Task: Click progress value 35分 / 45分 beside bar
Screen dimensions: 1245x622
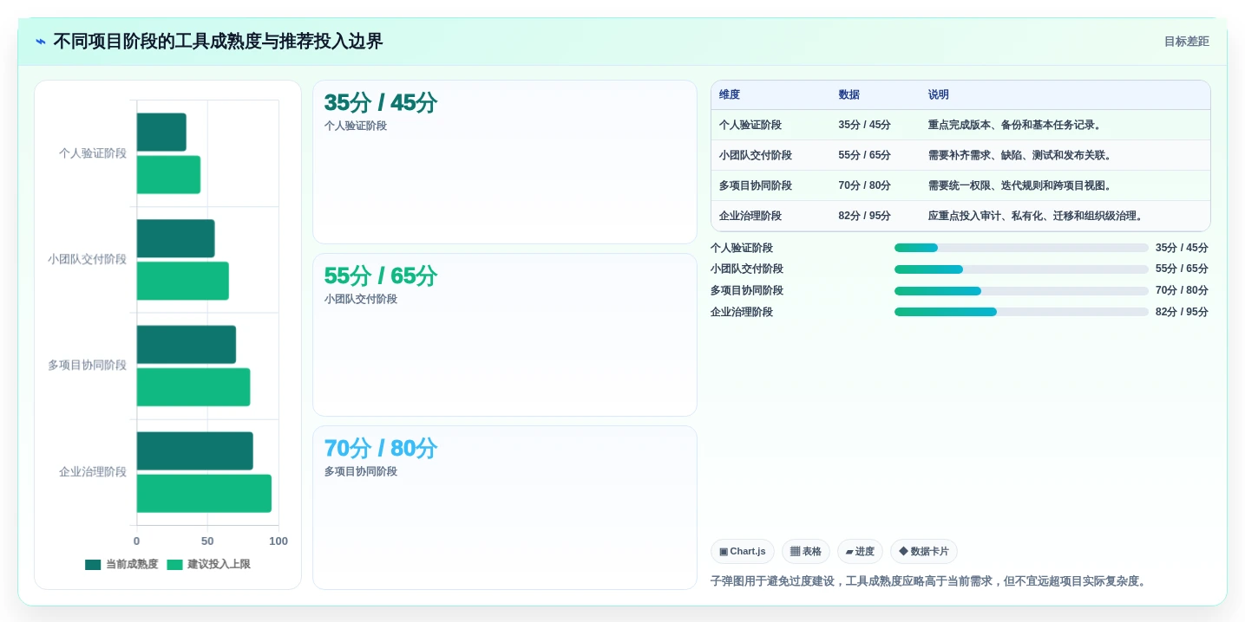Action: click(1182, 248)
